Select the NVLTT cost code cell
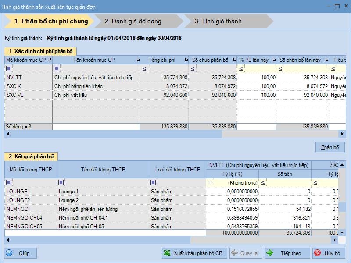Image resolution: width=351 pixels, height=263 pixels. 29,78
